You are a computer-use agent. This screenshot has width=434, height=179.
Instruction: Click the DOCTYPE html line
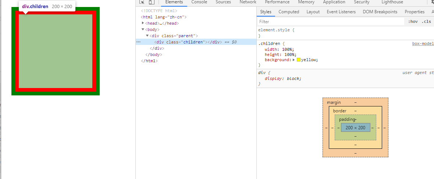tap(159, 11)
